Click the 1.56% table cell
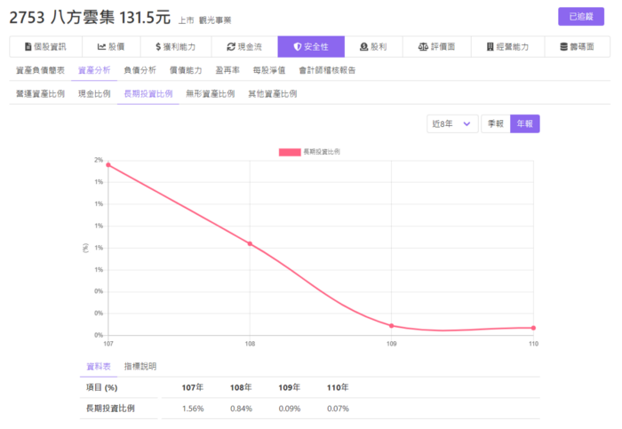The width and height of the screenshot is (622, 429). pos(193,409)
